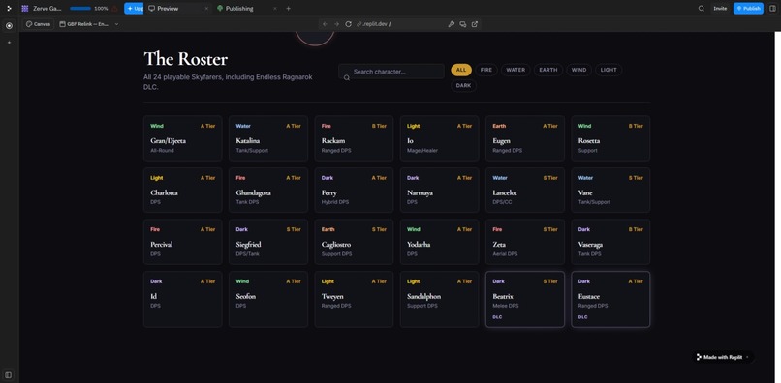Click the device preview icon in address bar
Viewport: 781px width, 383px height.
tap(463, 24)
